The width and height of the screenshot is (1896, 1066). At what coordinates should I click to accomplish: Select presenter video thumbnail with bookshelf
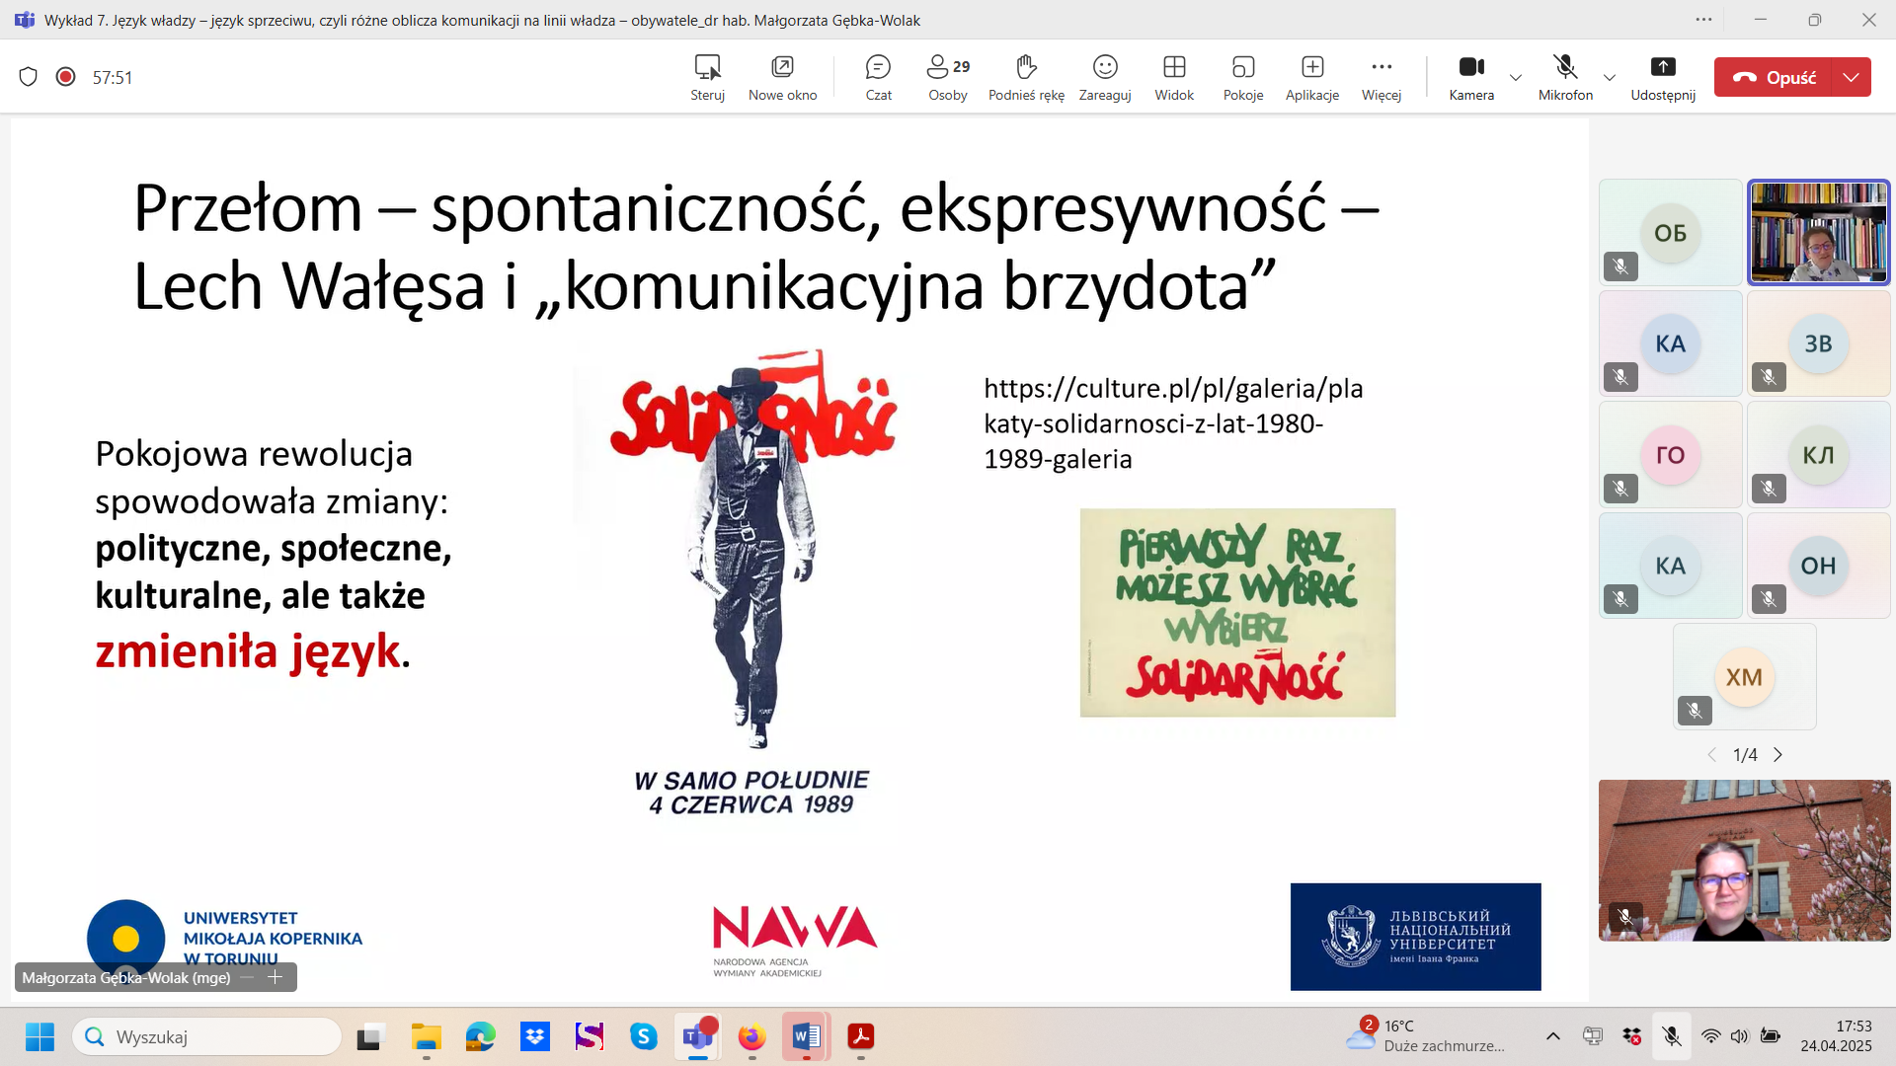[1818, 233]
